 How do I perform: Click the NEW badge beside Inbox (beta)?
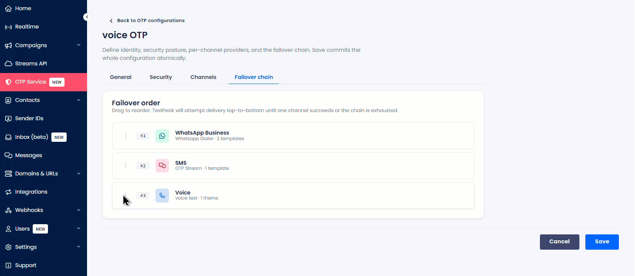59,137
